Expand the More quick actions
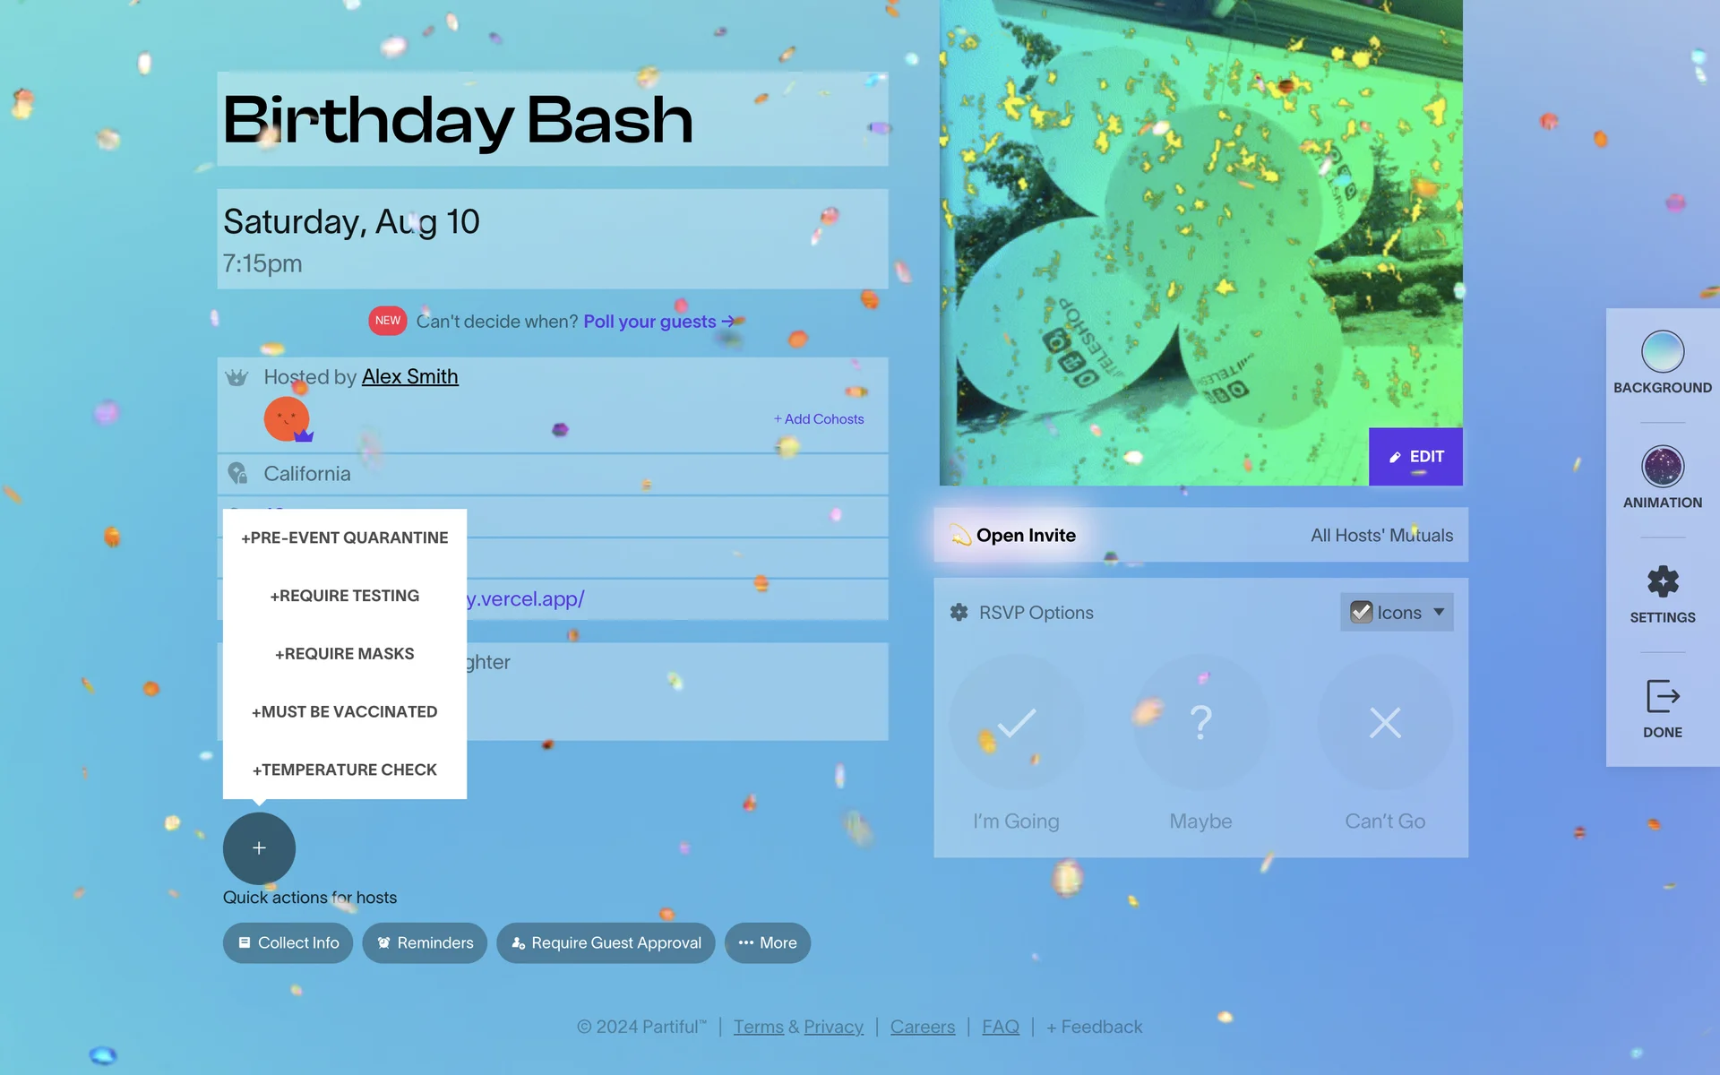Image resolution: width=1720 pixels, height=1075 pixels. (767, 943)
